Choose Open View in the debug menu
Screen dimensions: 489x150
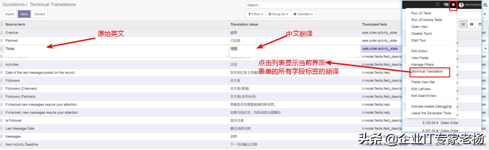[419, 27]
